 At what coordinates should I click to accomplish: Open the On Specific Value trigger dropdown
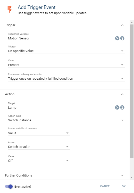coord(66,51)
